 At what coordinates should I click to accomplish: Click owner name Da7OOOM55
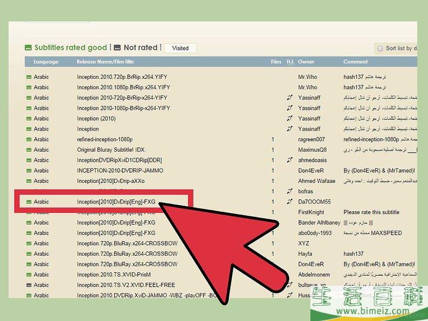point(314,202)
